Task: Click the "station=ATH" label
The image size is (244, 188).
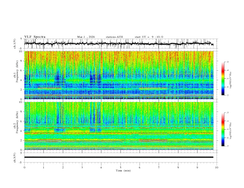Action: click(114, 37)
